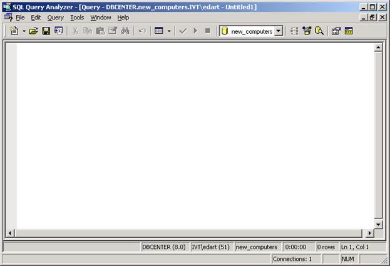Click inside the query editor text area
This screenshot has height=266, width=390.
[195, 136]
